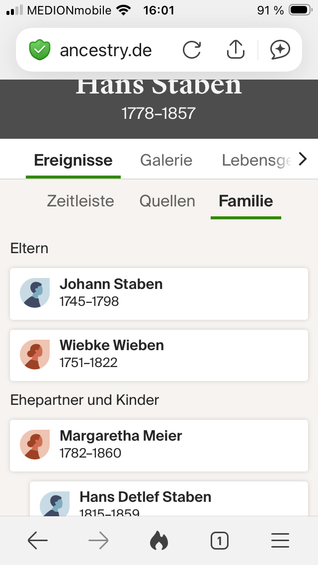
Task: Open Johann Staben's profile card
Action: point(159,294)
